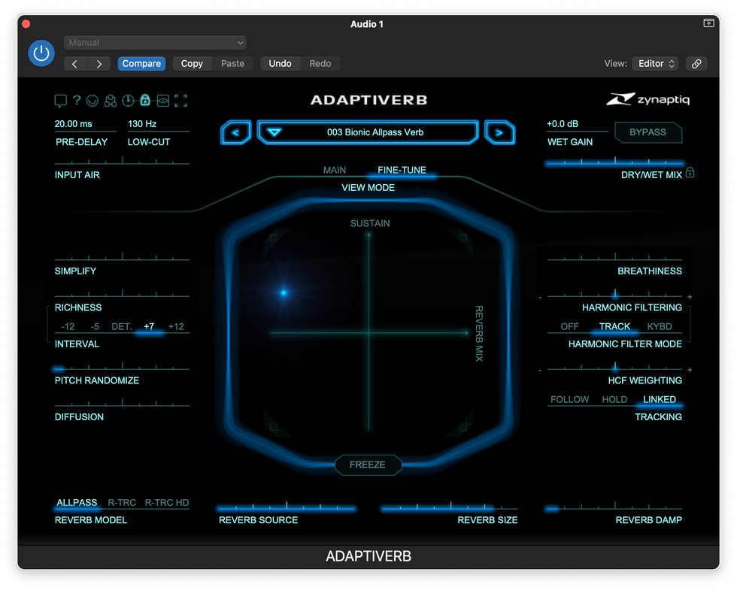Select previous preset with blue left arrow

click(x=236, y=132)
